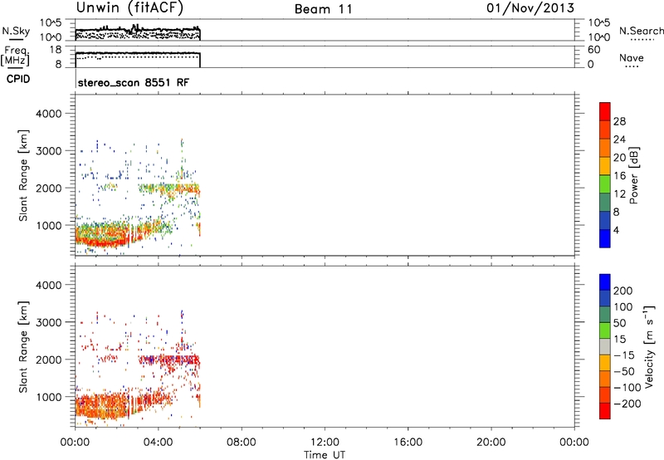Viewport: 664px width, 460px height.
Task: Click the 'Slant Range [km]' label of velocity panel
Action: 23,347
